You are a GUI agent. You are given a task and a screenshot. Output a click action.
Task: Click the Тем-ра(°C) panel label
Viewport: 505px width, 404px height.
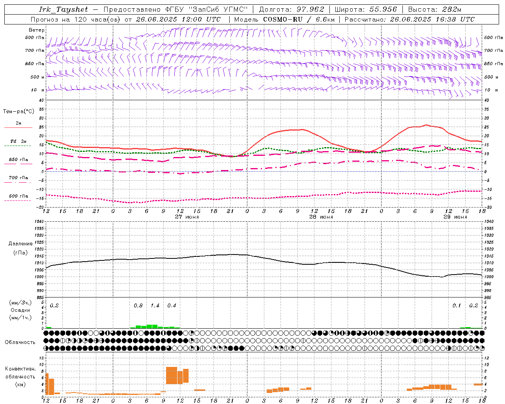[19, 112]
